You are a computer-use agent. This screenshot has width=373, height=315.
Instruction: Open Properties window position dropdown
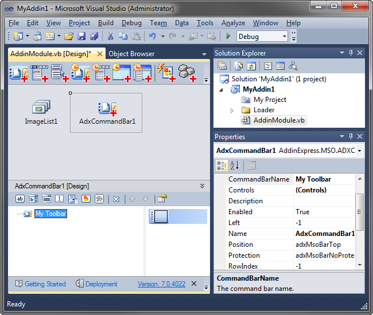pyautogui.click(x=342, y=136)
